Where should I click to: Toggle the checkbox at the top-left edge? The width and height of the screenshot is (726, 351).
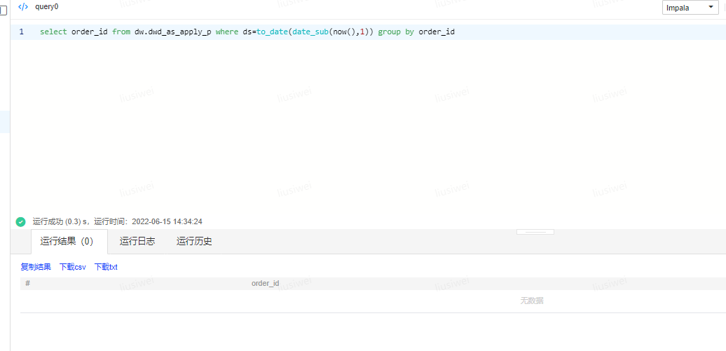[x=4, y=9]
